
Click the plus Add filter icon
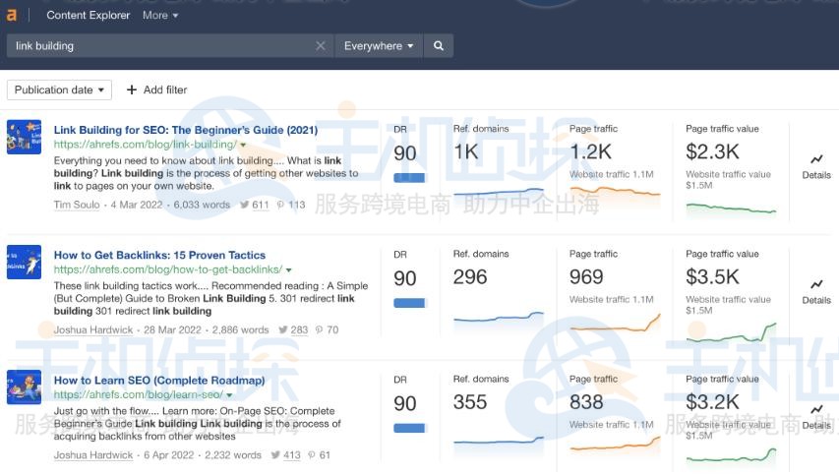[132, 89]
